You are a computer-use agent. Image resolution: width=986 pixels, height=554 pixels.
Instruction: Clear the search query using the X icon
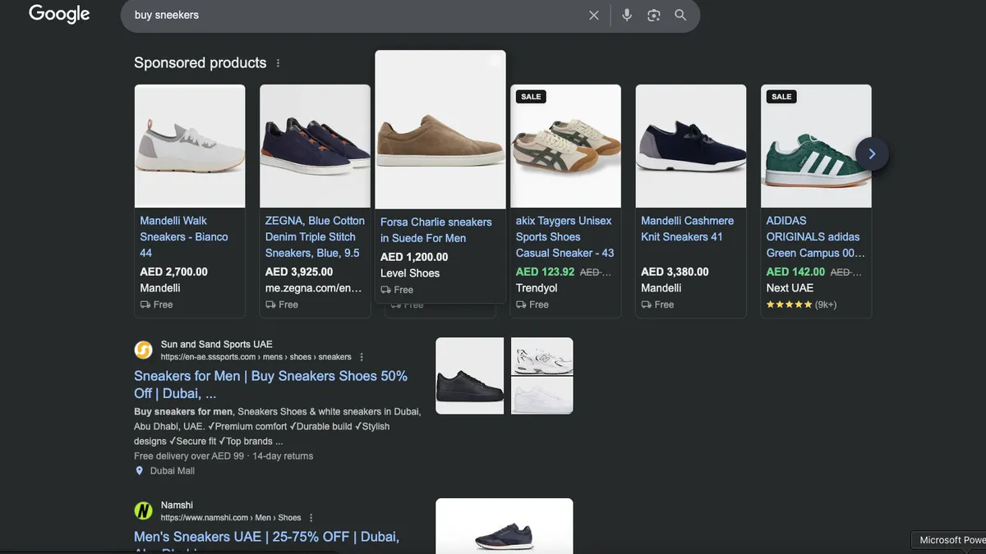pos(593,15)
